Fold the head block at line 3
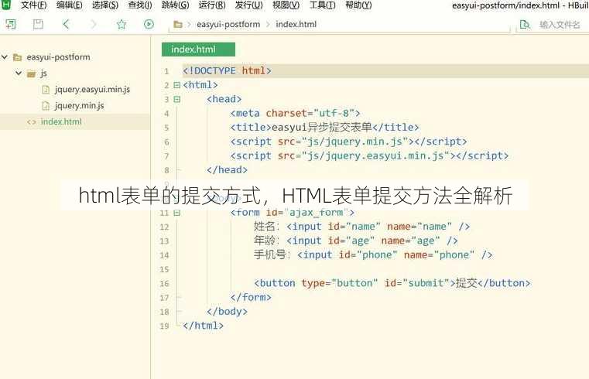The height and width of the screenshot is (379, 589). pos(177,100)
